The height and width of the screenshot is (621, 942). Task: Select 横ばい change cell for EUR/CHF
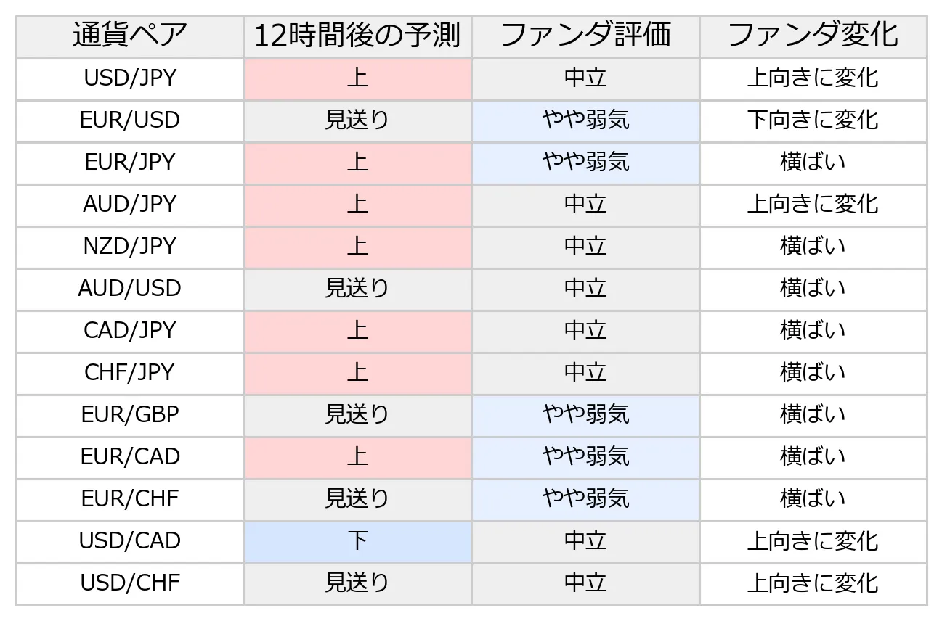[813, 500]
